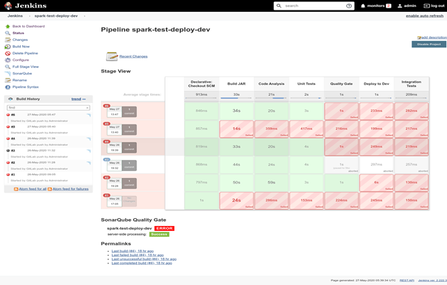Click the Declarative: Checkout SCM column header
The height and width of the screenshot is (285, 447).
[202, 84]
